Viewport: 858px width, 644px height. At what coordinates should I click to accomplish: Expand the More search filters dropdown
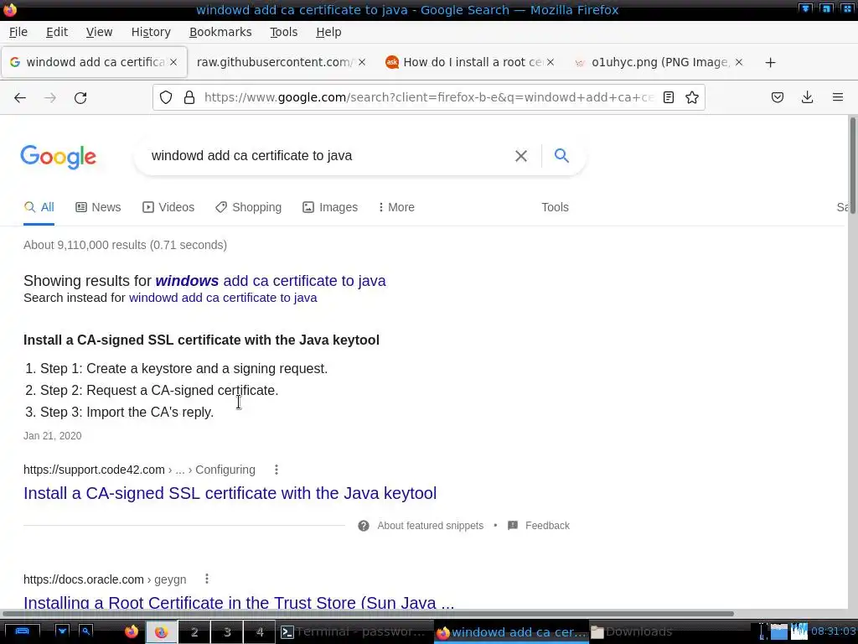point(396,208)
